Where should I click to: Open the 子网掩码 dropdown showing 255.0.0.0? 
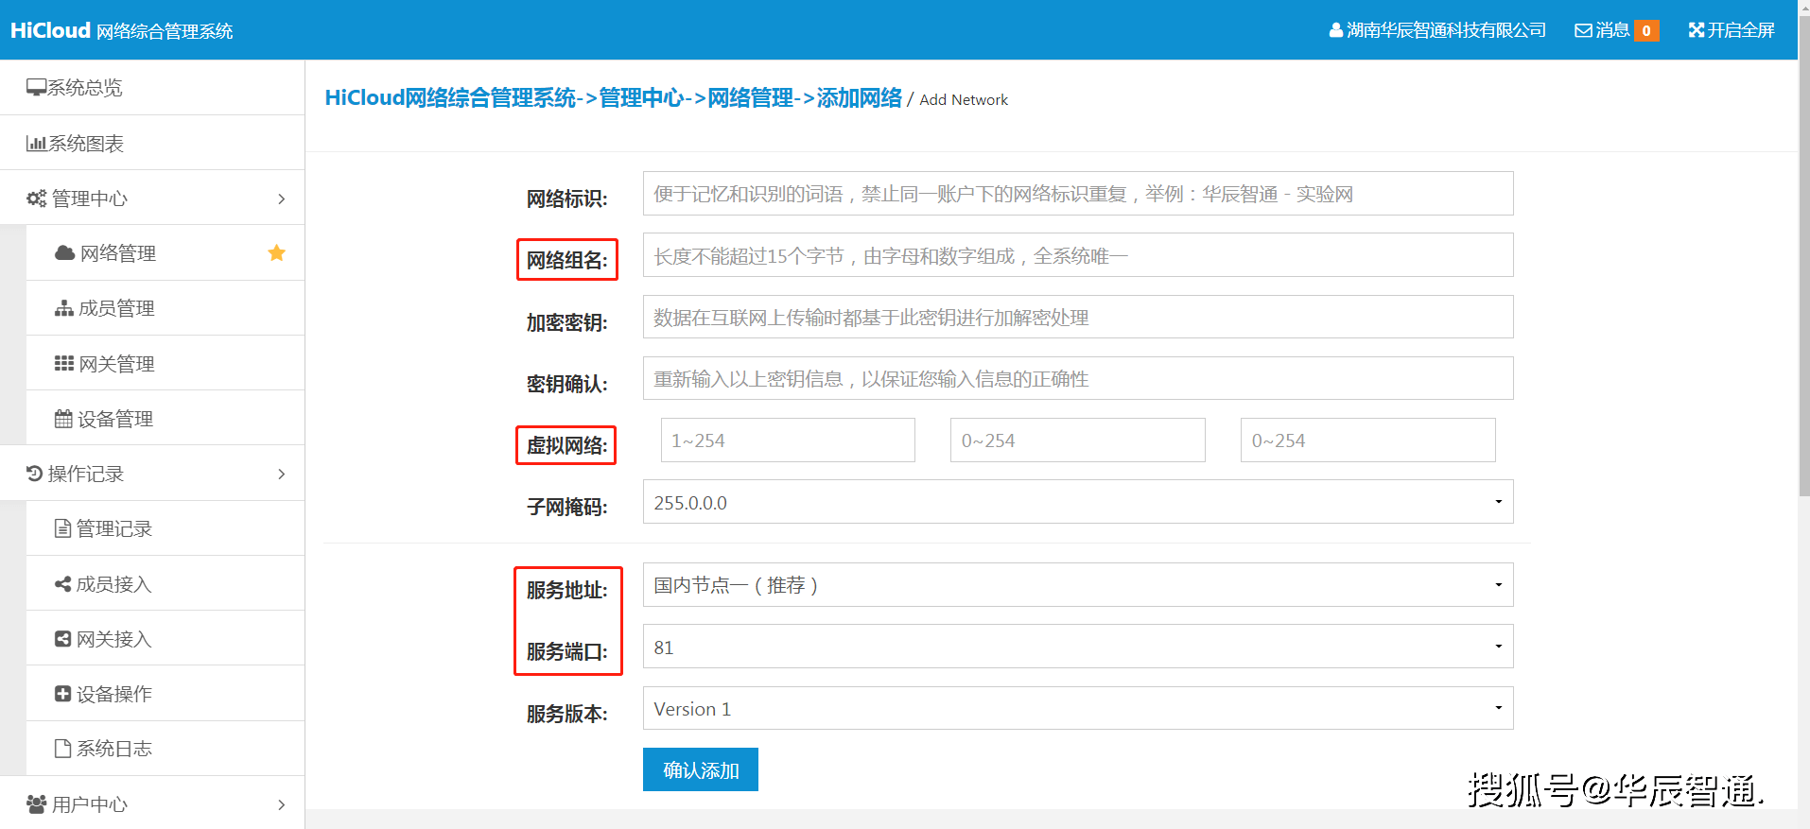click(1078, 502)
